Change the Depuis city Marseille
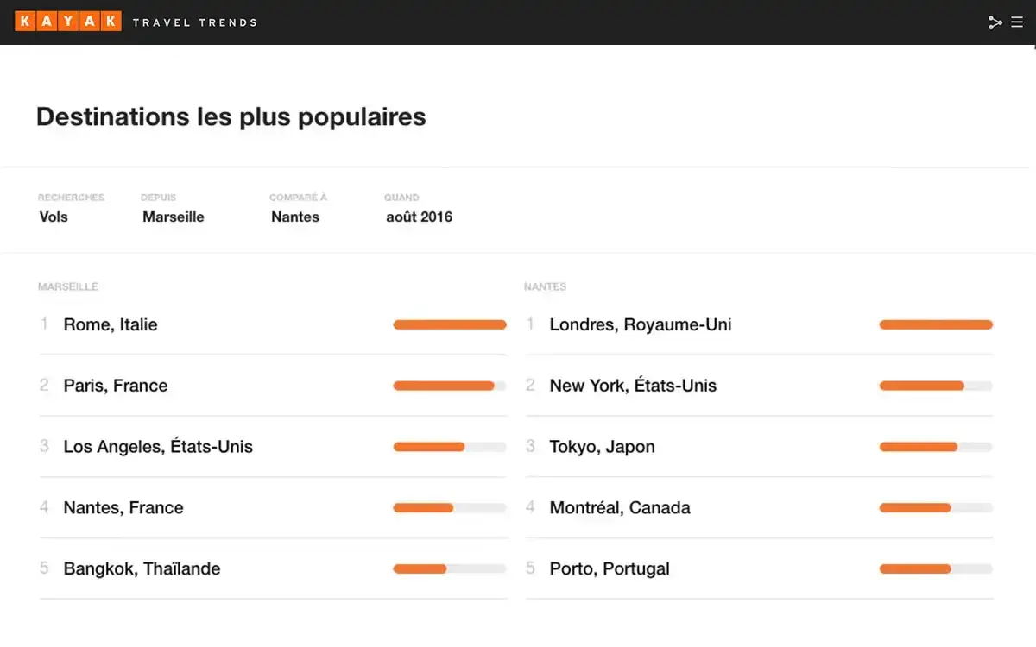Image resolution: width=1036 pixels, height=647 pixels. pyautogui.click(x=174, y=217)
